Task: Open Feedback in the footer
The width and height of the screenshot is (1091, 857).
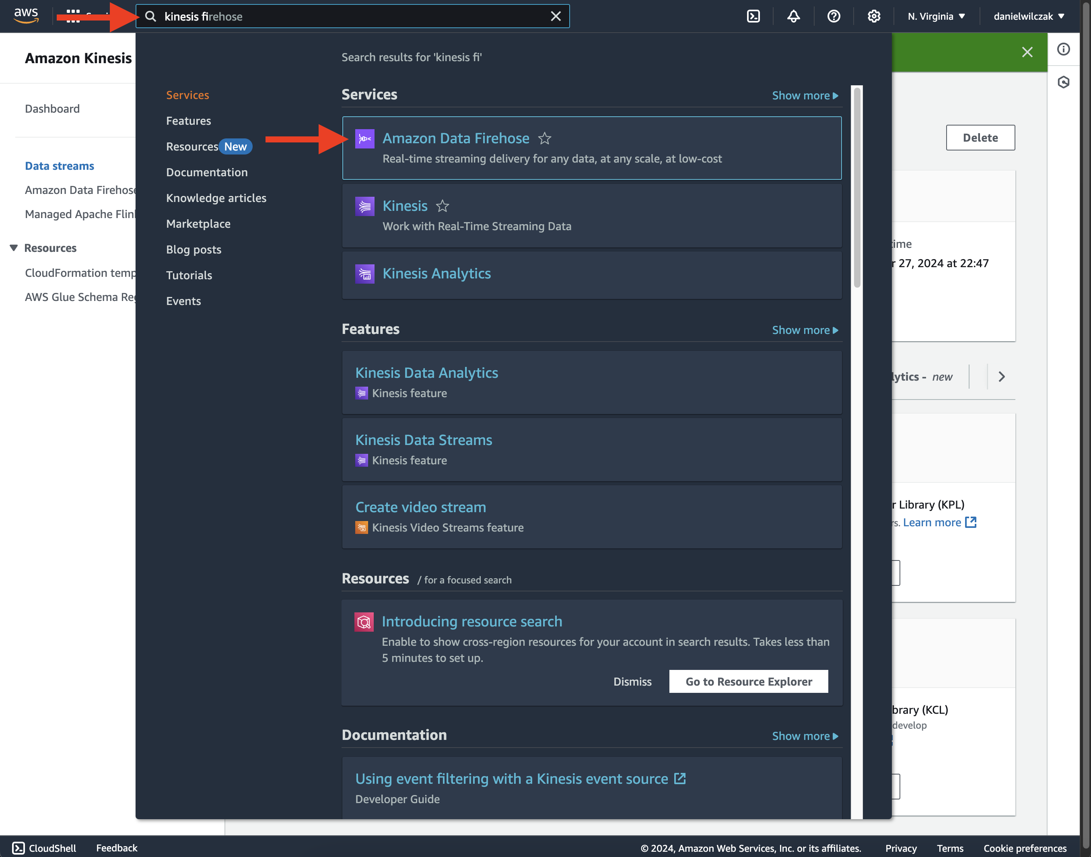Action: point(116,848)
